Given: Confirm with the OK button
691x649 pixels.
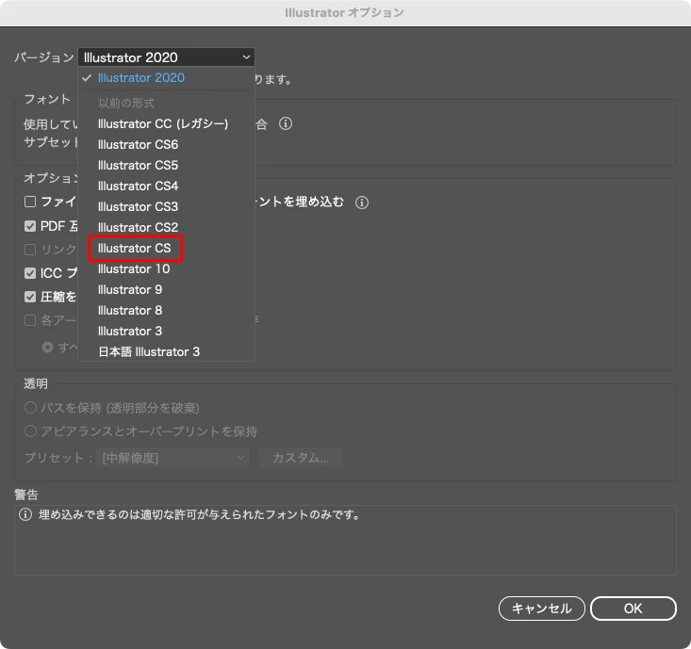Looking at the screenshot, I should click(x=633, y=608).
